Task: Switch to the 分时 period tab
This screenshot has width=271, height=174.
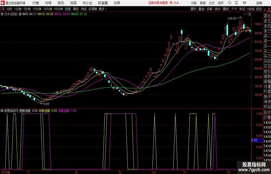Action: (9, 9)
